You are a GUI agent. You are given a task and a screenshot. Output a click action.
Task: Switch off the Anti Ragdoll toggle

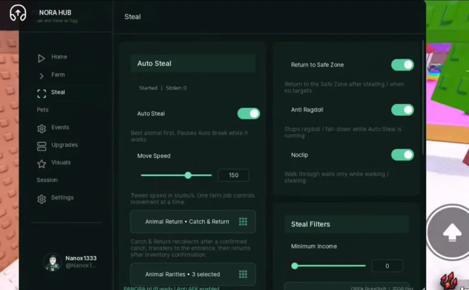click(402, 110)
